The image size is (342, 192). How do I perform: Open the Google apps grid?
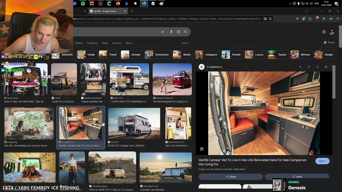coord(324,32)
